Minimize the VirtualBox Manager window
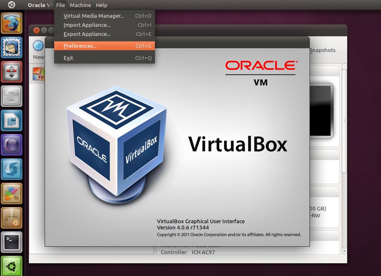Image resolution: width=381 pixels, height=276 pixels. 44,30
